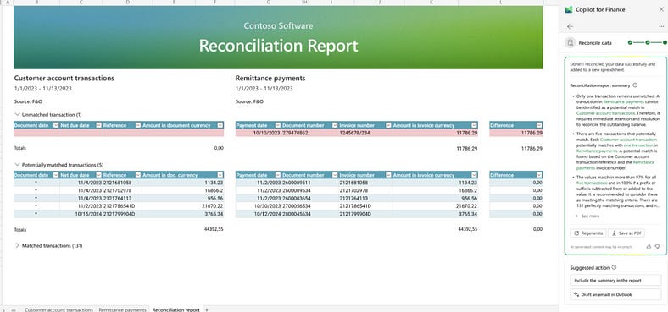
Task: Go back using the pane's back arrow
Action: (570, 26)
